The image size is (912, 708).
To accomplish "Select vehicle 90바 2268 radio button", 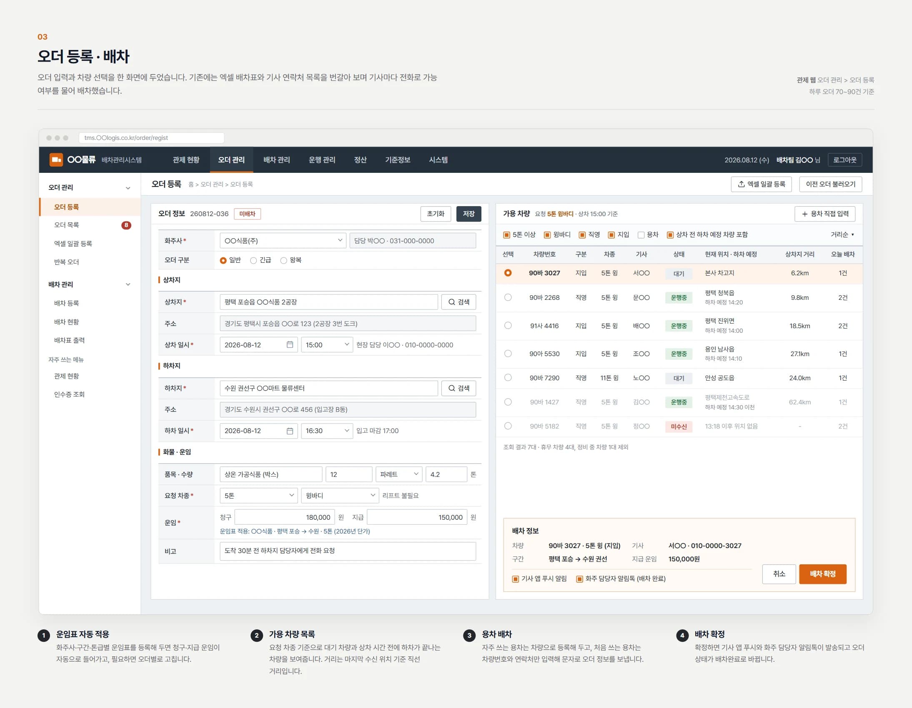I will [x=508, y=297].
